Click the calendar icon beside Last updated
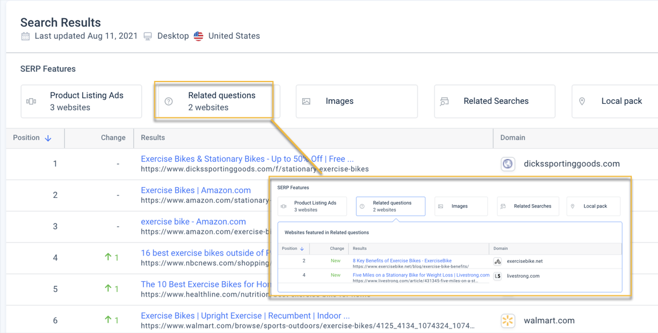The height and width of the screenshot is (333, 658). [x=26, y=36]
